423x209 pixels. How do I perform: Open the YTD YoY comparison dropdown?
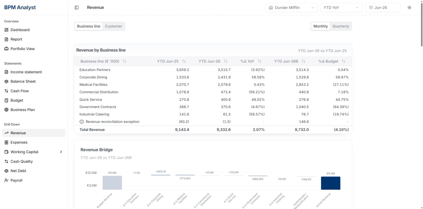click(341, 8)
